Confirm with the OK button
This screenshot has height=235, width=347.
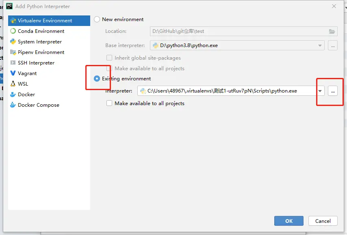tap(289, 221)
